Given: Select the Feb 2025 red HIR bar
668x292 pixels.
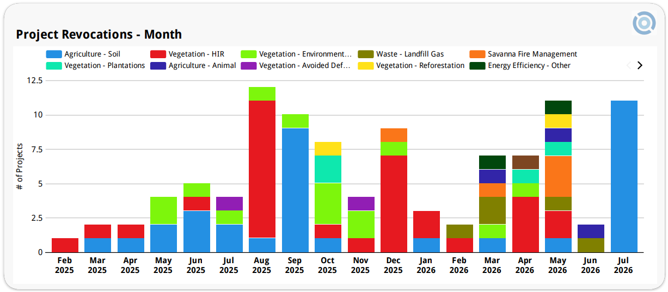Looking at the screenshot, I should click(x=65, y=245).
